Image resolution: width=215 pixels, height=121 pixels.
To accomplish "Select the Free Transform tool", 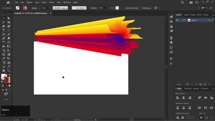I will (9, 46).
